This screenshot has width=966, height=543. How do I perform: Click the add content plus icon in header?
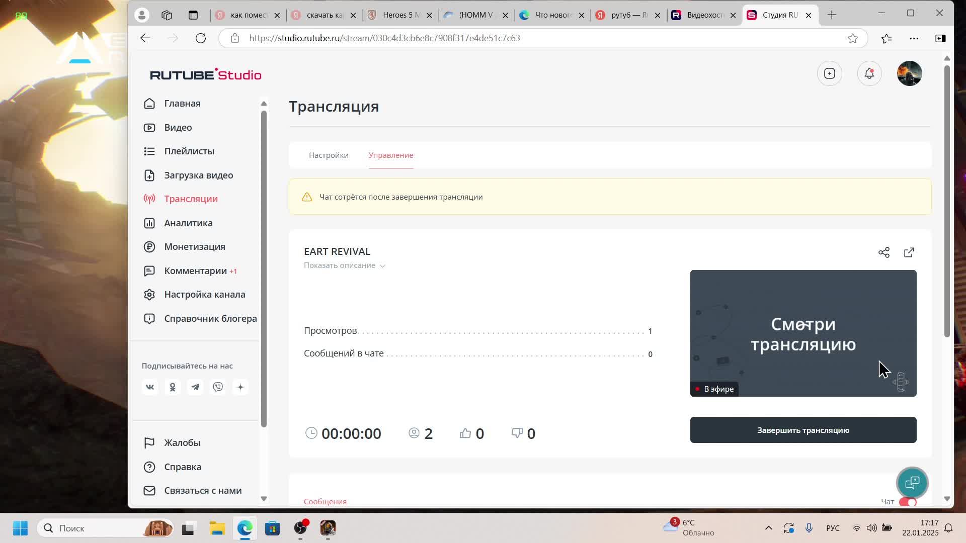(x=830, y=74)
